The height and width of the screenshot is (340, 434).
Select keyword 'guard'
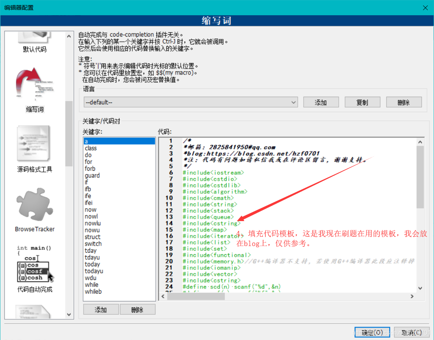pos(119,175)
